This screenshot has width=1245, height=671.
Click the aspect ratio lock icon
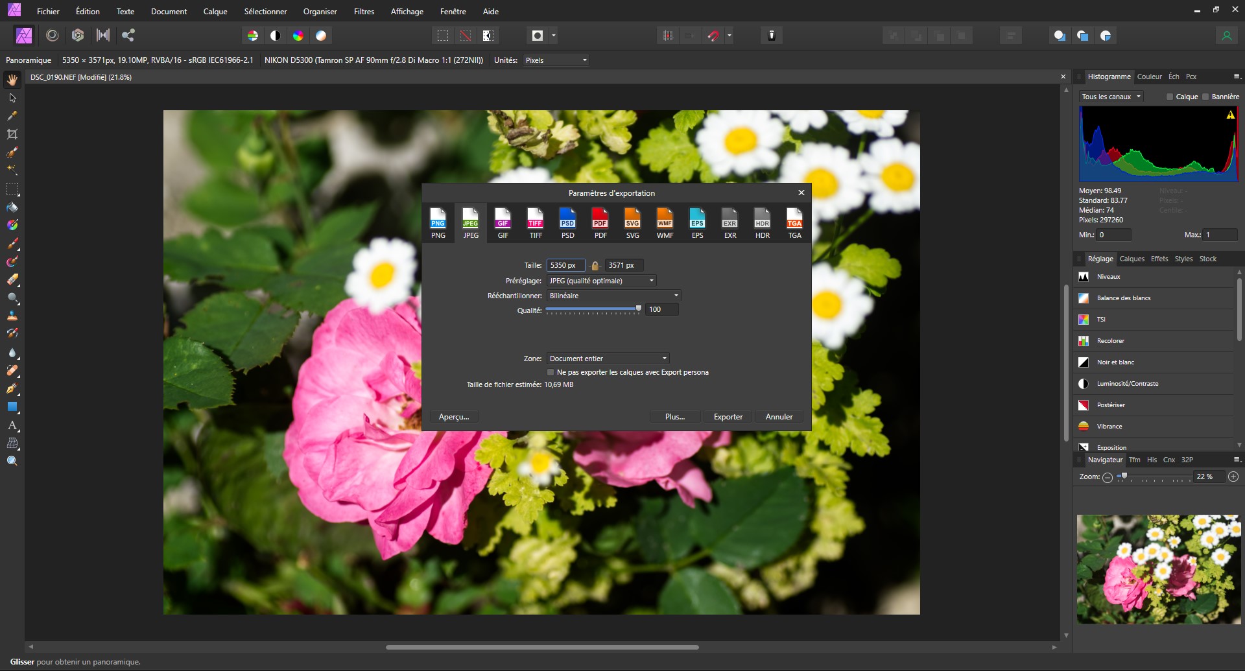pos(595,266)
